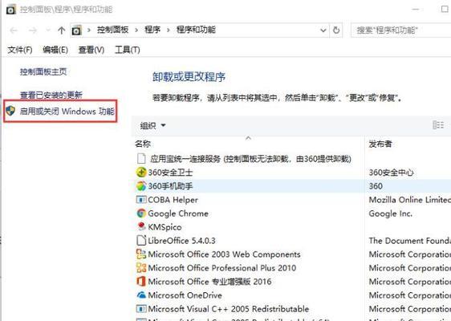The height and width of the screenshot is (321, 451).
Task: Click publisher The Document Foundation cell
Action: pos(410,241)
